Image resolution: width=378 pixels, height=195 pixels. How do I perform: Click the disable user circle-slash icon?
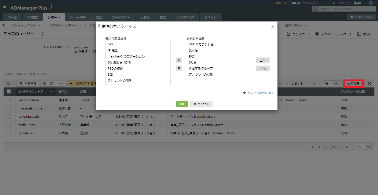[44, 84]
